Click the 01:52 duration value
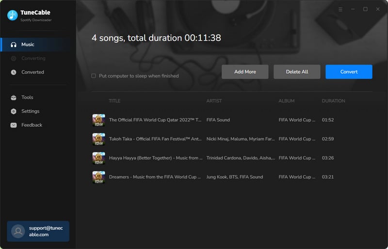 tap(328, 120)
